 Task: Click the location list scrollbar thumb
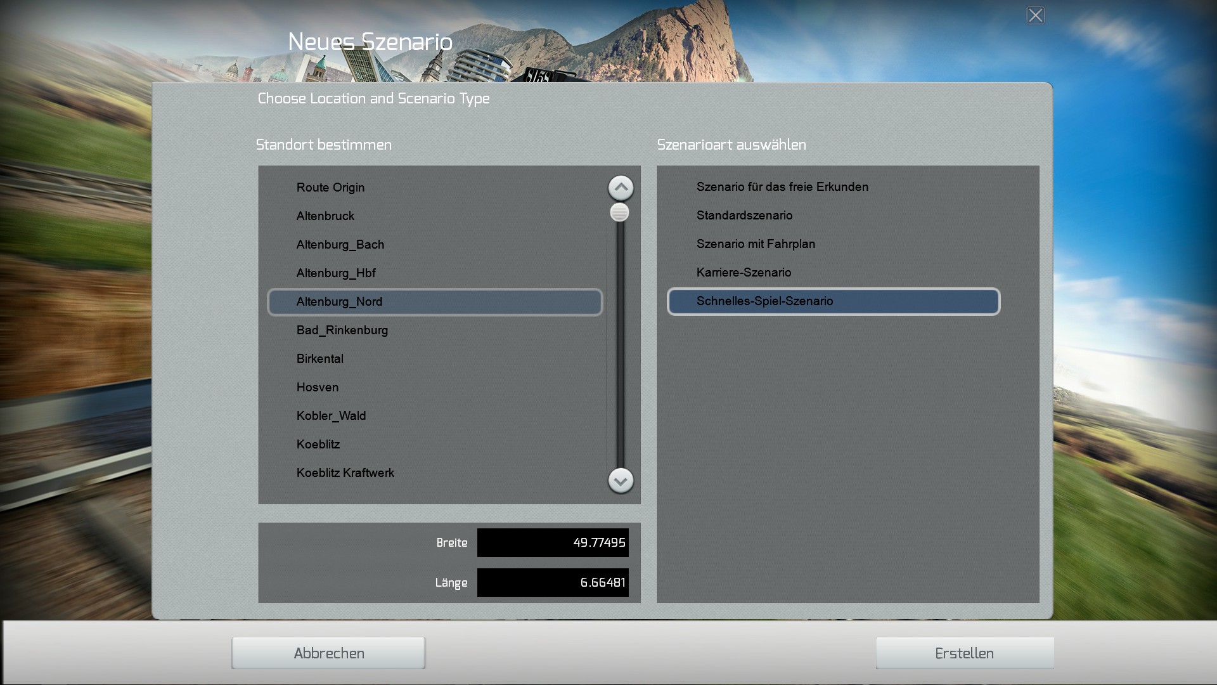619,212
